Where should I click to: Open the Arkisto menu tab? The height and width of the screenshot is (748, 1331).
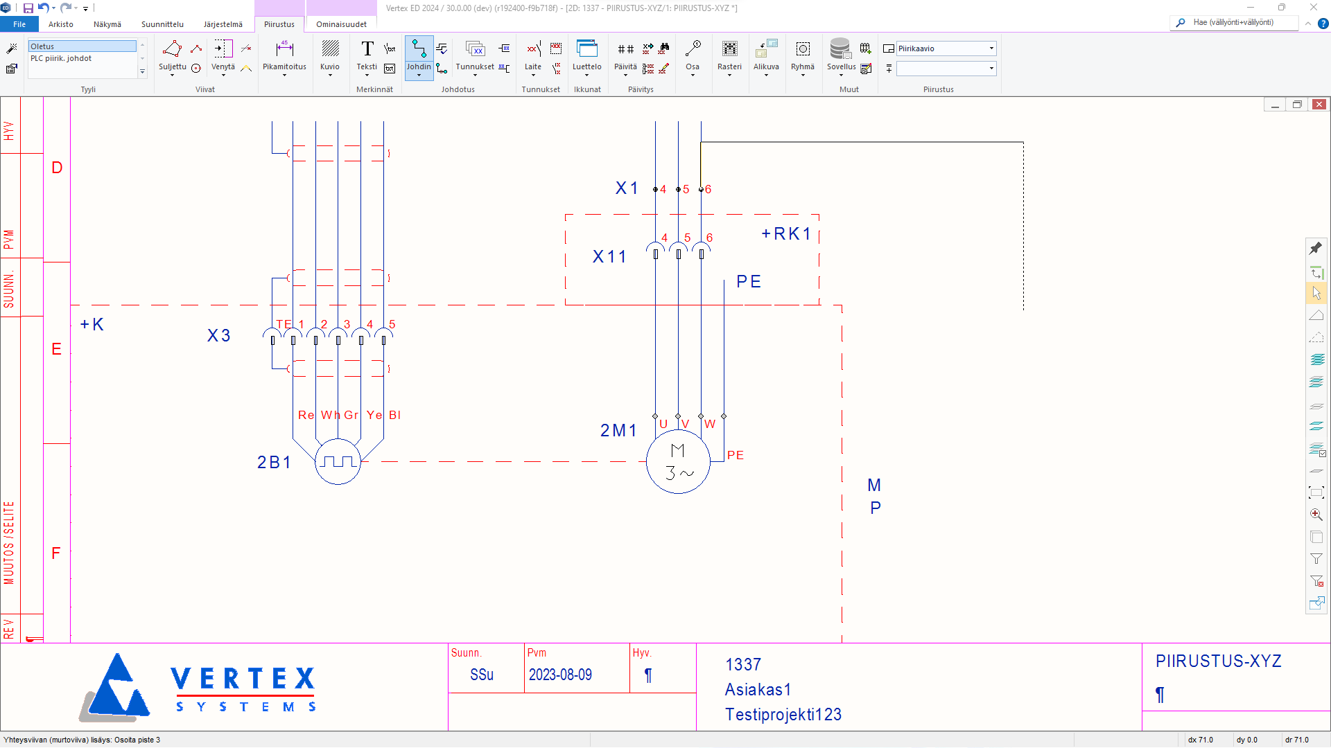point(61,24)
